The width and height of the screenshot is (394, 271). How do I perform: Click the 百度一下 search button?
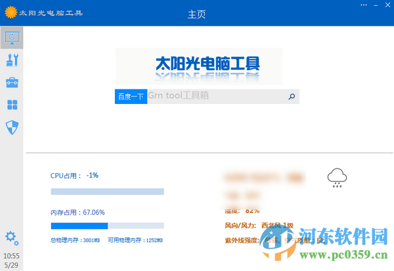pyautogui.click(x=131, y=97)
